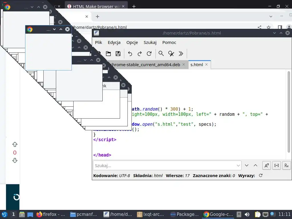Downvote with the down arrow on the page
The height and width of the screenshot is (219, 292).
pos(15,160)
